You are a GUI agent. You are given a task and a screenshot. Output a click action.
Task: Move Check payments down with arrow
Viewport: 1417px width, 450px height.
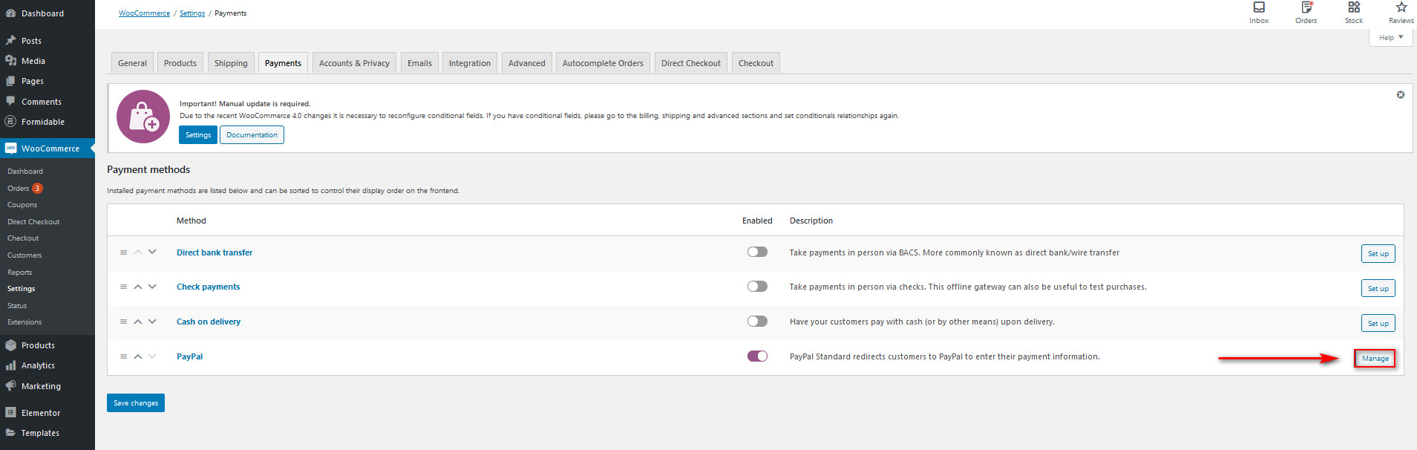coord(152,287)
